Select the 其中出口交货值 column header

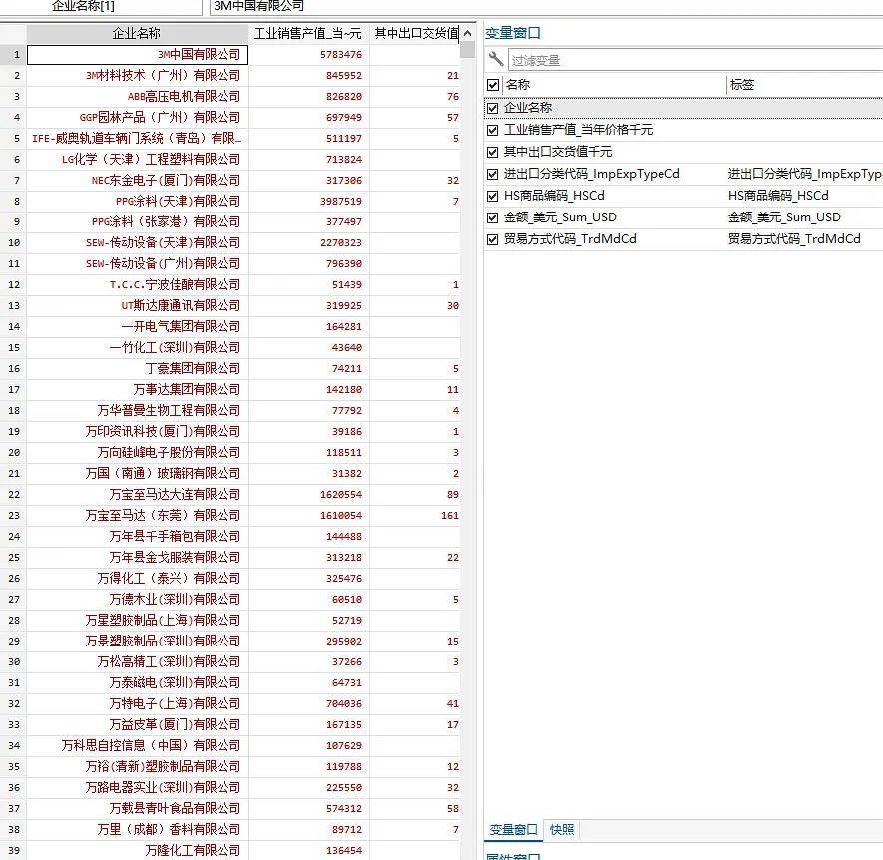tap(414, 32)
